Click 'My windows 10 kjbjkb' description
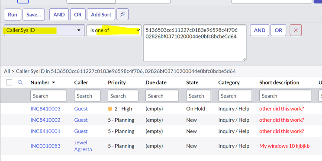 point(284,146)
